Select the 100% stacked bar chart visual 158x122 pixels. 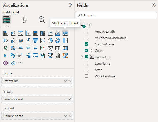tap(35, 33)
